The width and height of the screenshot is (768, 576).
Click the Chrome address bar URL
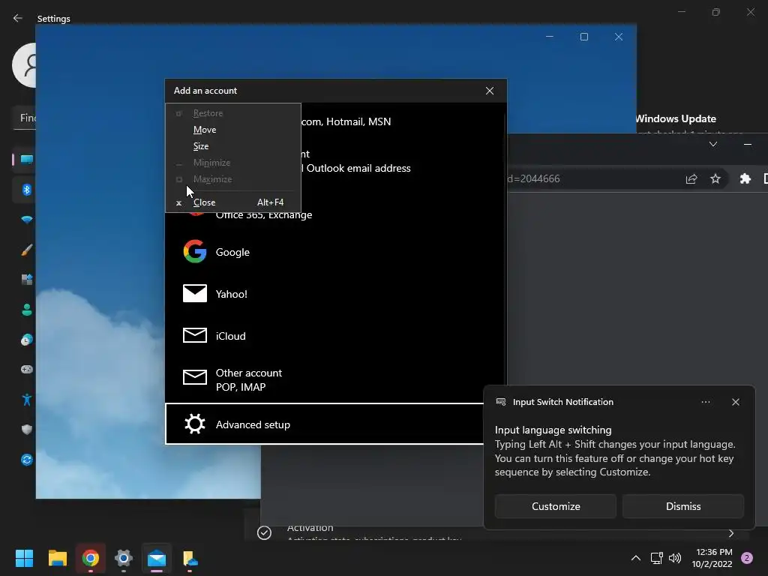pos(534,178)
